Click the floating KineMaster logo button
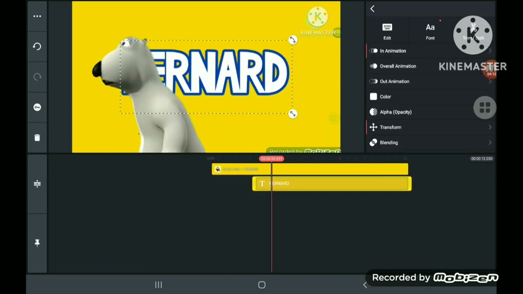The width and height of the screenshot is (523, 294). 473,36
